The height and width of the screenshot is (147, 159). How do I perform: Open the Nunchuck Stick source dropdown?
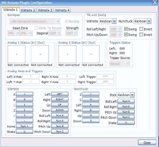tap(126, 95)
